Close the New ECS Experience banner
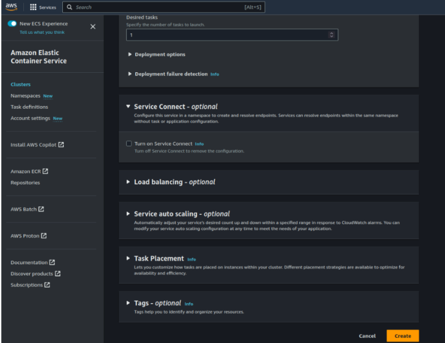This screenshot has height=343, width=445. coord(93,27)
